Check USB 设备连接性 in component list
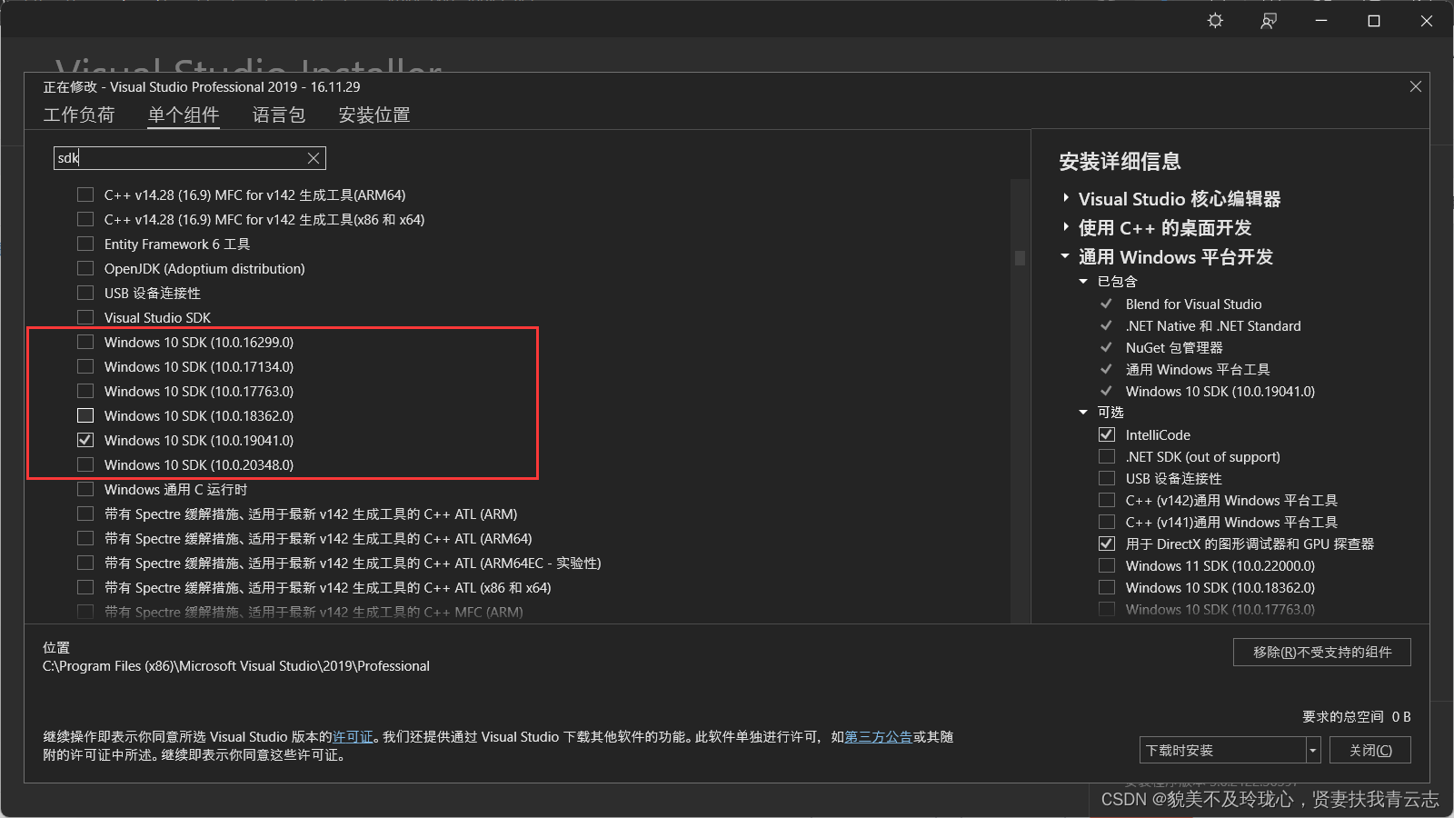1454x818 pixels. tap(85, 293)
